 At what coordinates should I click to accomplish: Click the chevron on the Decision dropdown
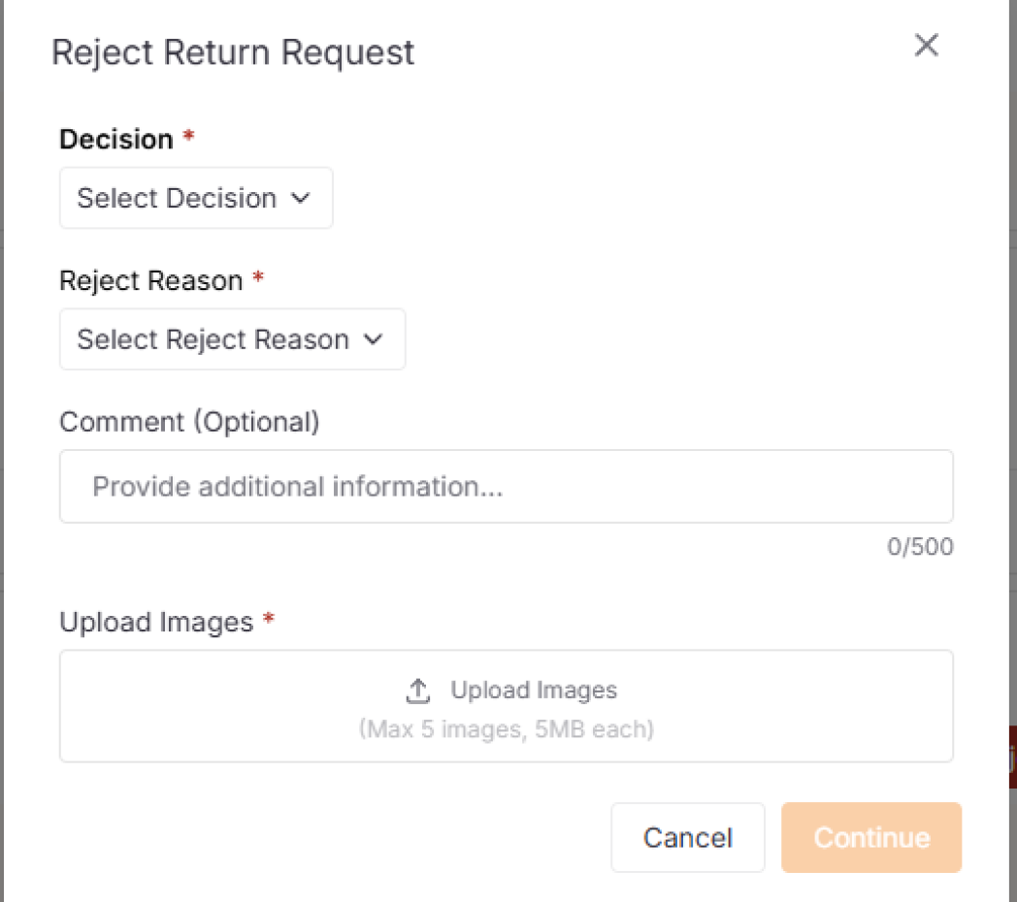[x=302, y=198]
